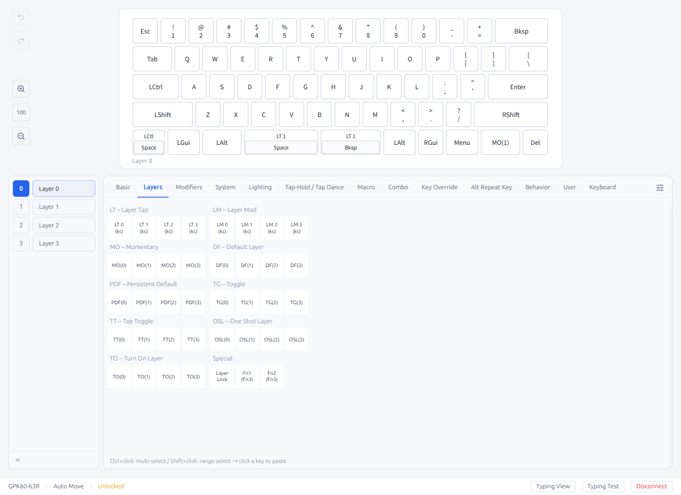Switch to the Behavior tab
The image size is (681, 495).
[x=538, y=187]
